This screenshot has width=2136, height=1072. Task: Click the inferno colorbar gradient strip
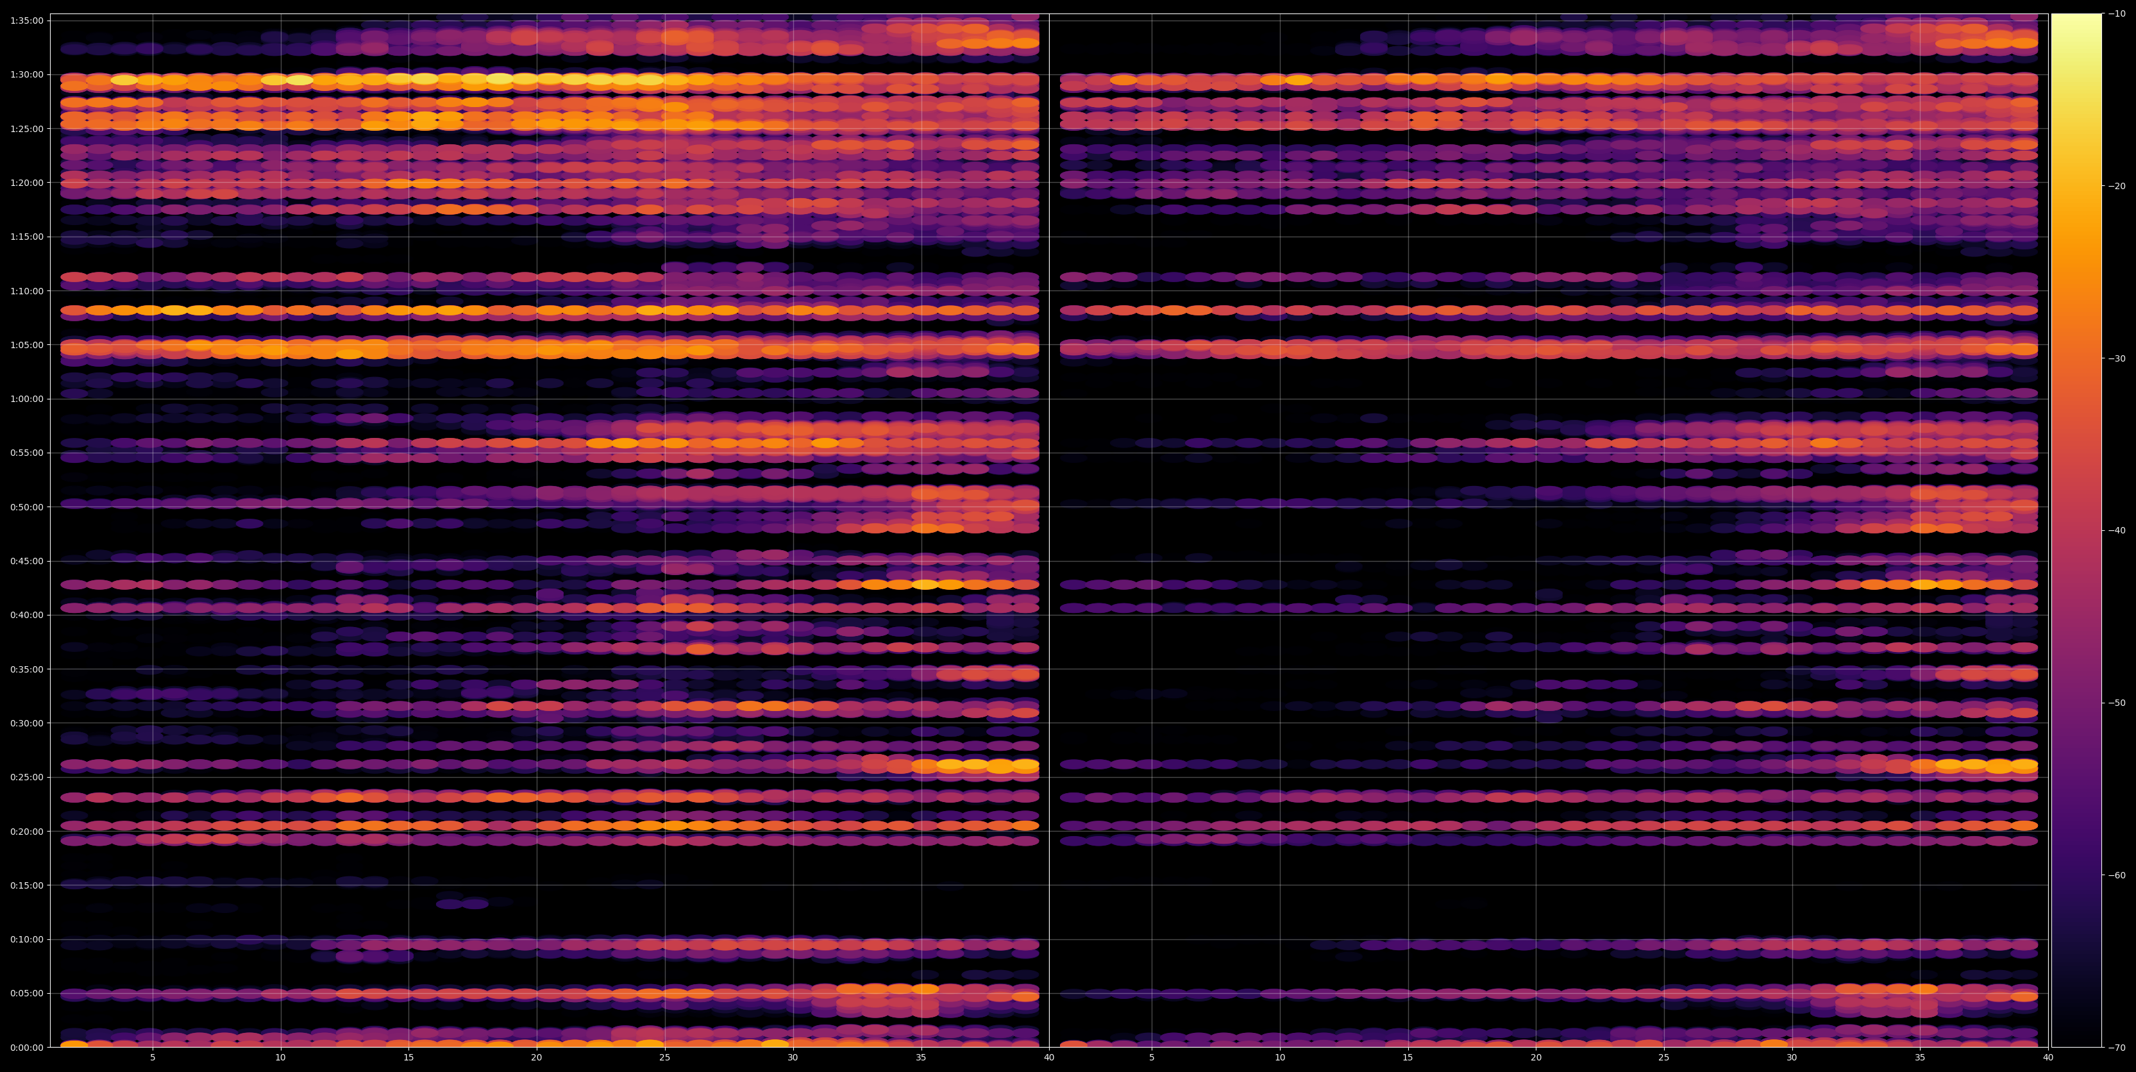2076,531
